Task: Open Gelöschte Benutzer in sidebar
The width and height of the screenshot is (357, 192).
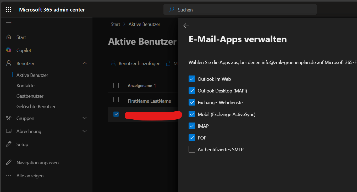Action: coord(36,106)
